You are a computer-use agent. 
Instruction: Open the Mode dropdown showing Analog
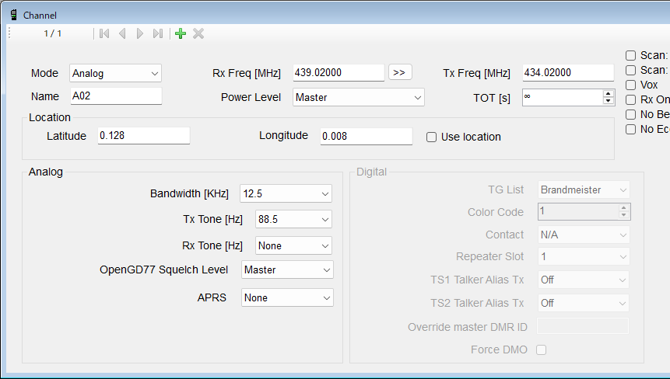[x=115, y=73]
